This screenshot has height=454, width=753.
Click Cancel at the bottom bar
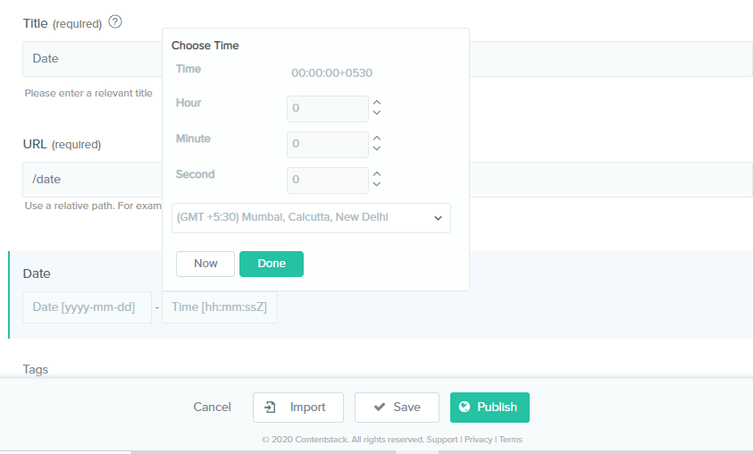213,407
